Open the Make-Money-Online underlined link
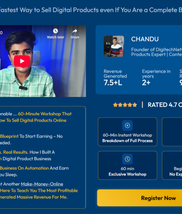This screenshot has width=182, height=214. [42, 184]
